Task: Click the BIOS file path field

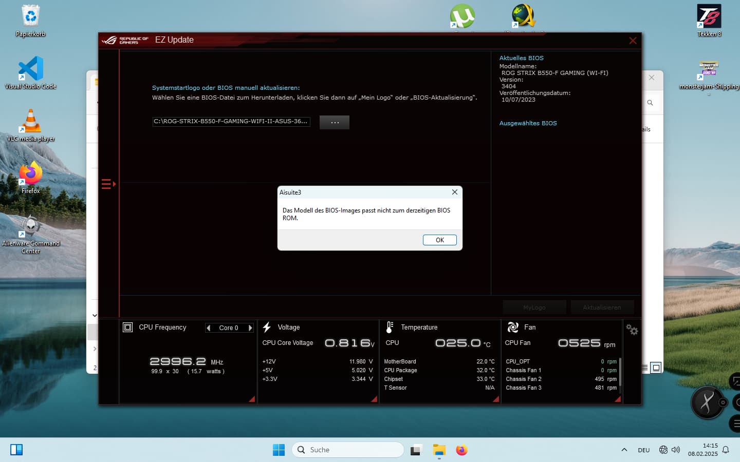Action: tap(231, 121)
